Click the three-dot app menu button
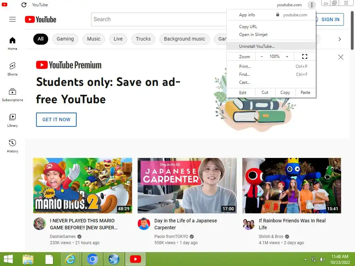 (x=312, y=5)
